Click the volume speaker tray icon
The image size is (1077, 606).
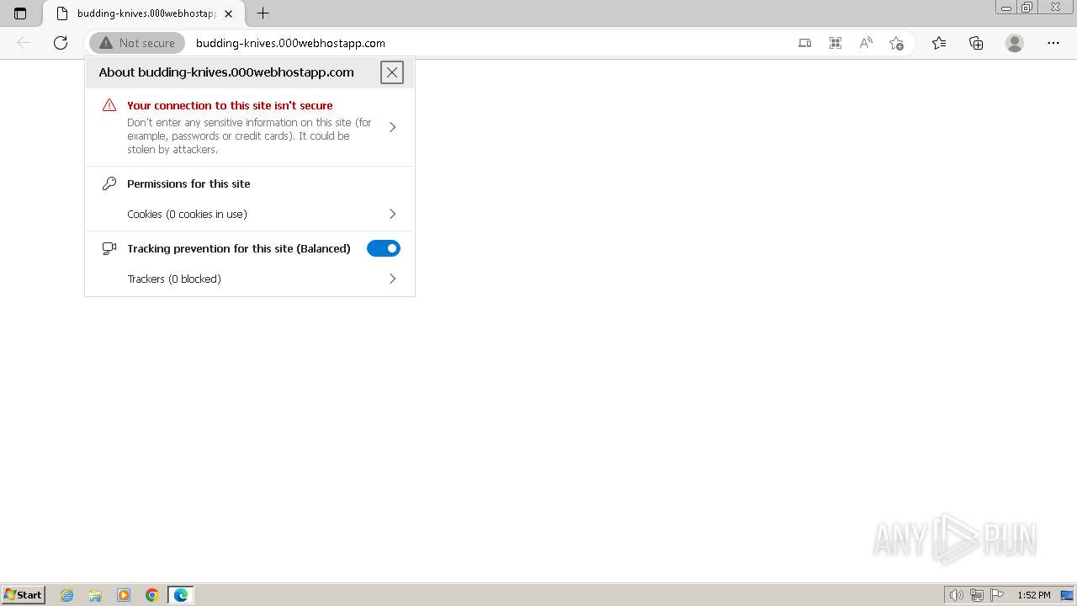point(956,595)
